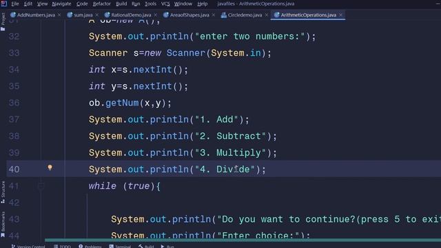Open the File menu
Image resolution: width=441 pixels, height=248 pixels.
[15, 3]
